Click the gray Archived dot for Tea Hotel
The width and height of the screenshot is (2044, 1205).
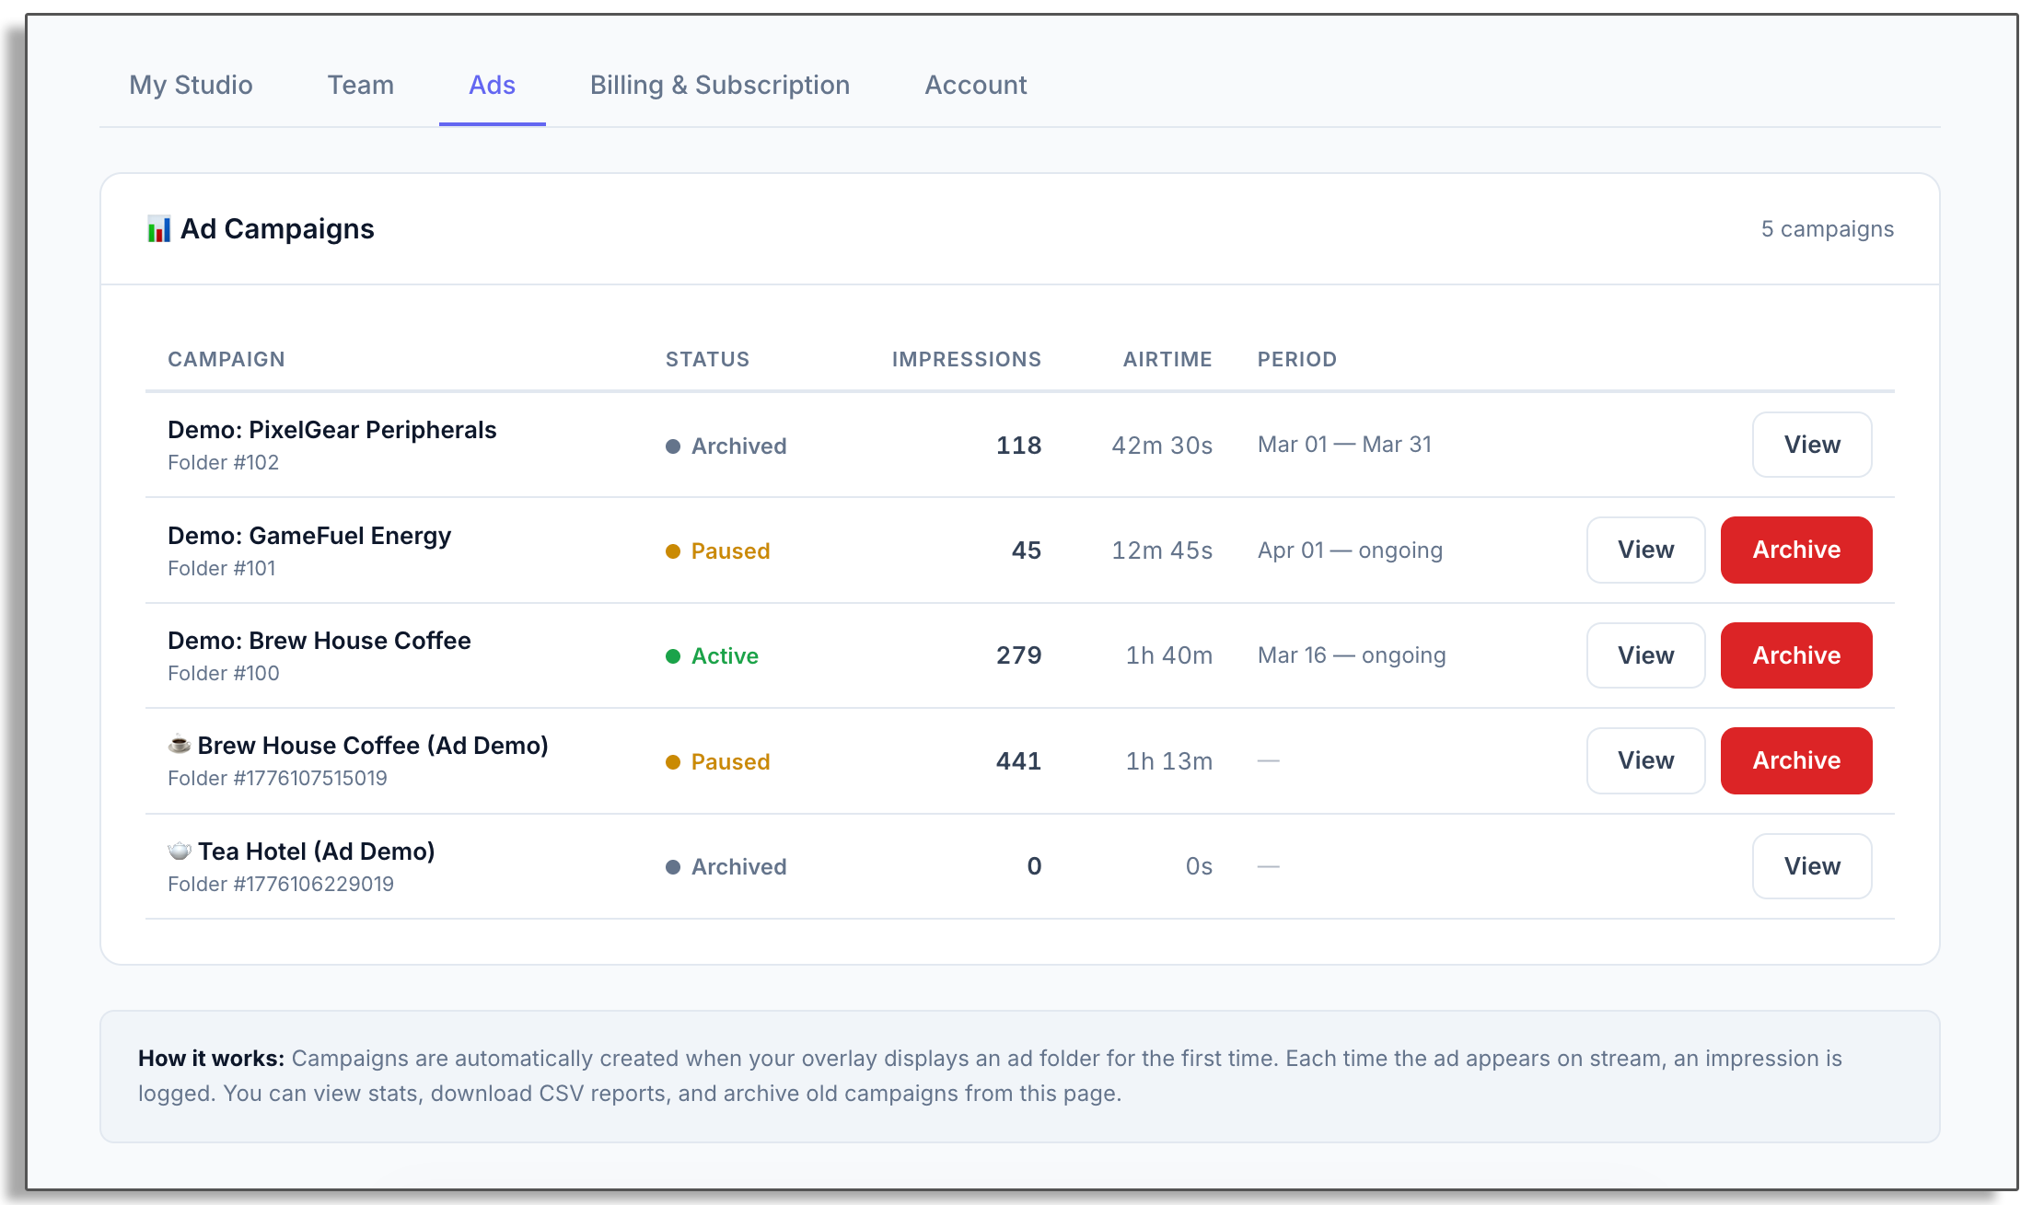[674, 866]
